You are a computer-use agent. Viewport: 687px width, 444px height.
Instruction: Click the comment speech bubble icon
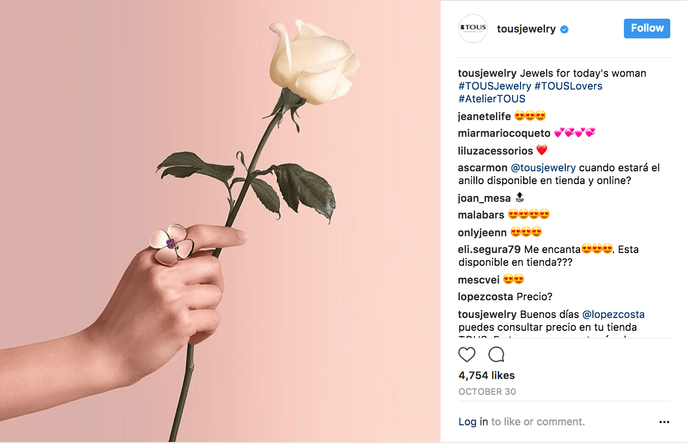point(496,354)
